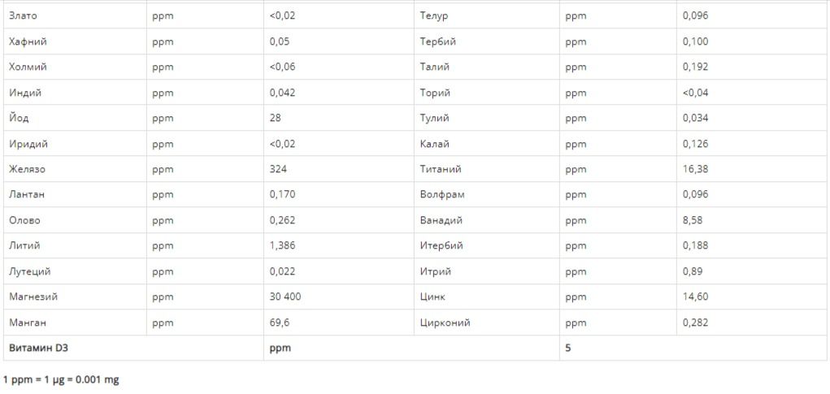Select the Волфрам element name cell
830x394 pixels.
point(442,194)
